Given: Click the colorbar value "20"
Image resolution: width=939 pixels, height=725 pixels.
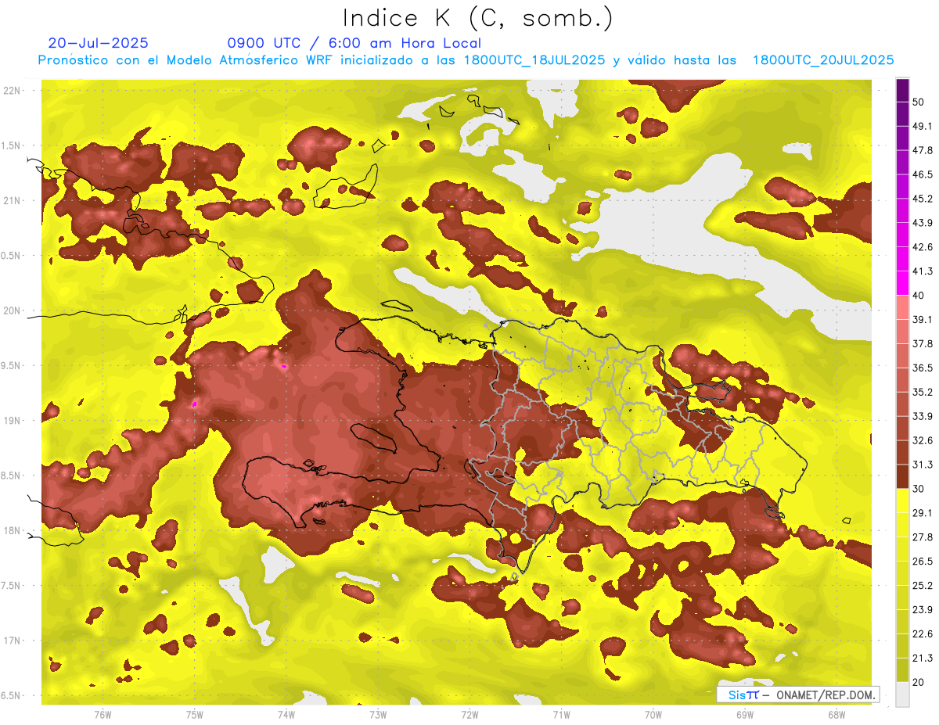Looking at the screenshot, I should click(919, 682).
